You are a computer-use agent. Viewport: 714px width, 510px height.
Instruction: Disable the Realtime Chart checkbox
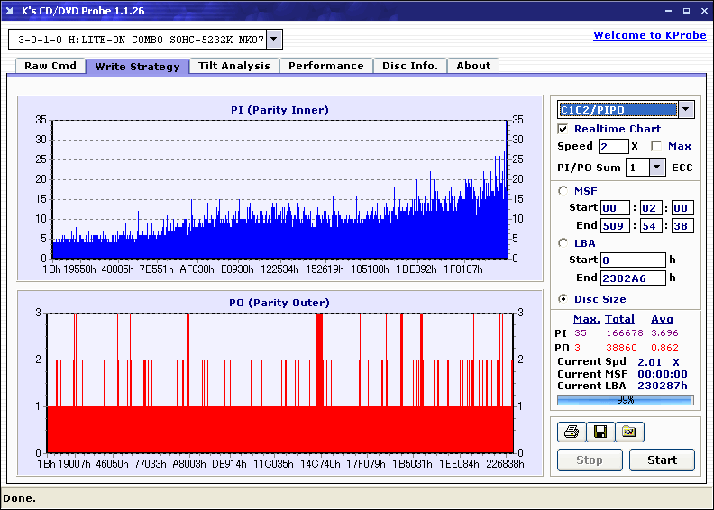pos(563,129)
